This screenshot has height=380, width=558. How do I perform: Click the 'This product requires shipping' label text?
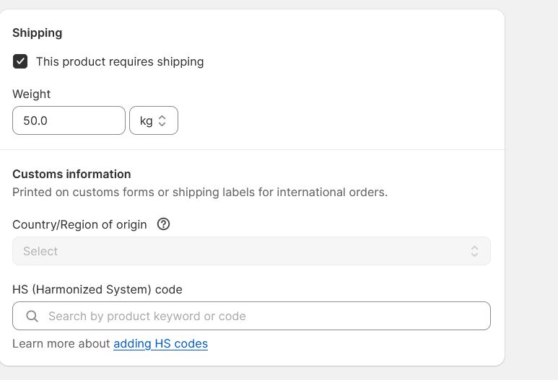tap(120, 61)
